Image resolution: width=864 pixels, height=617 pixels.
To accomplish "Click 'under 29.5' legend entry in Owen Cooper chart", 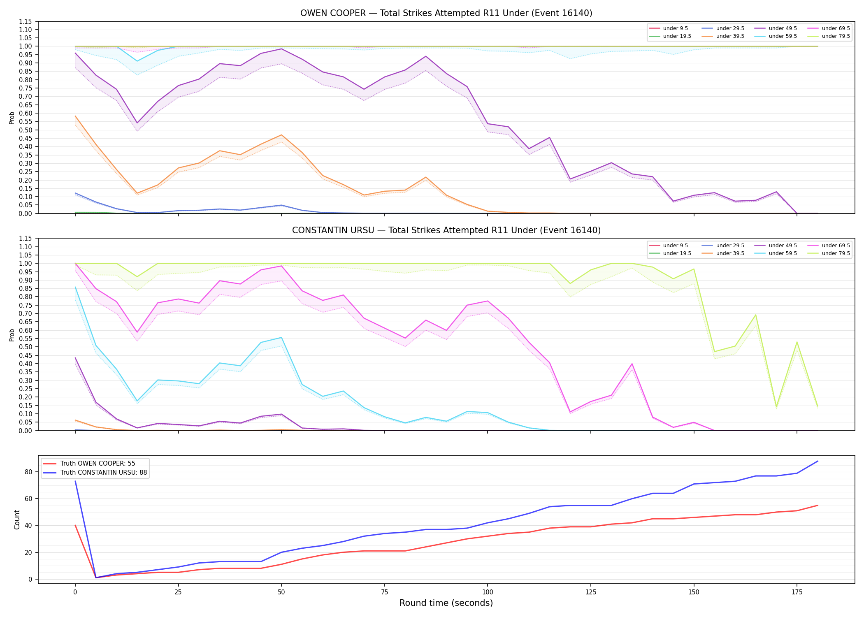I will [x=723, y=28].
